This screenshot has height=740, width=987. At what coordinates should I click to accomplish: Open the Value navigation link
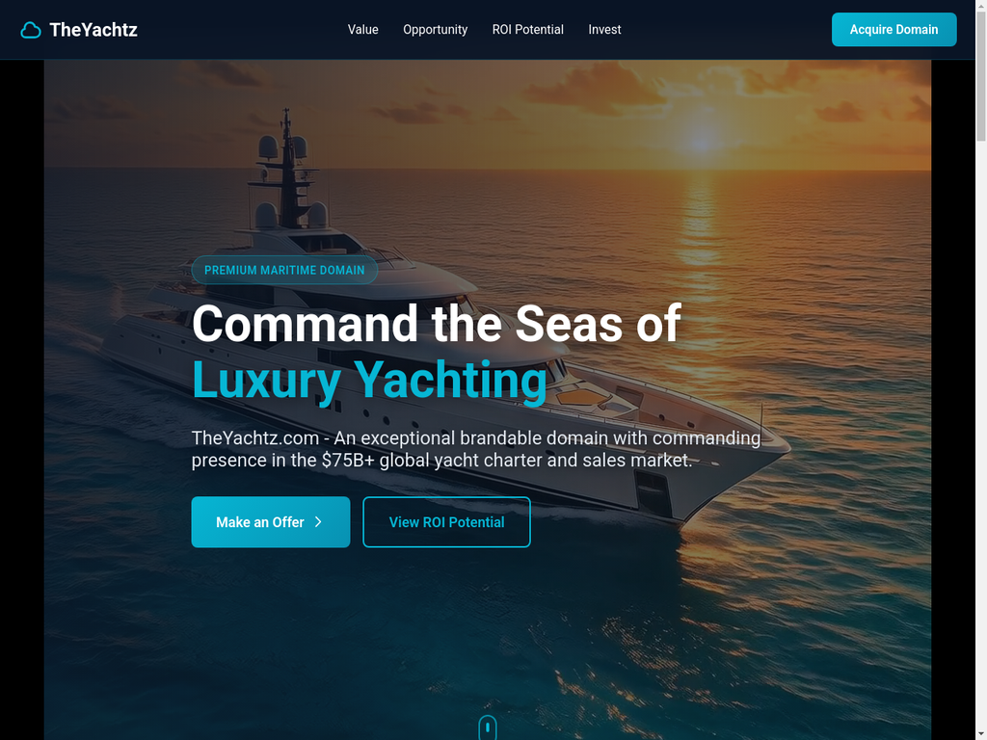(362, 30)
